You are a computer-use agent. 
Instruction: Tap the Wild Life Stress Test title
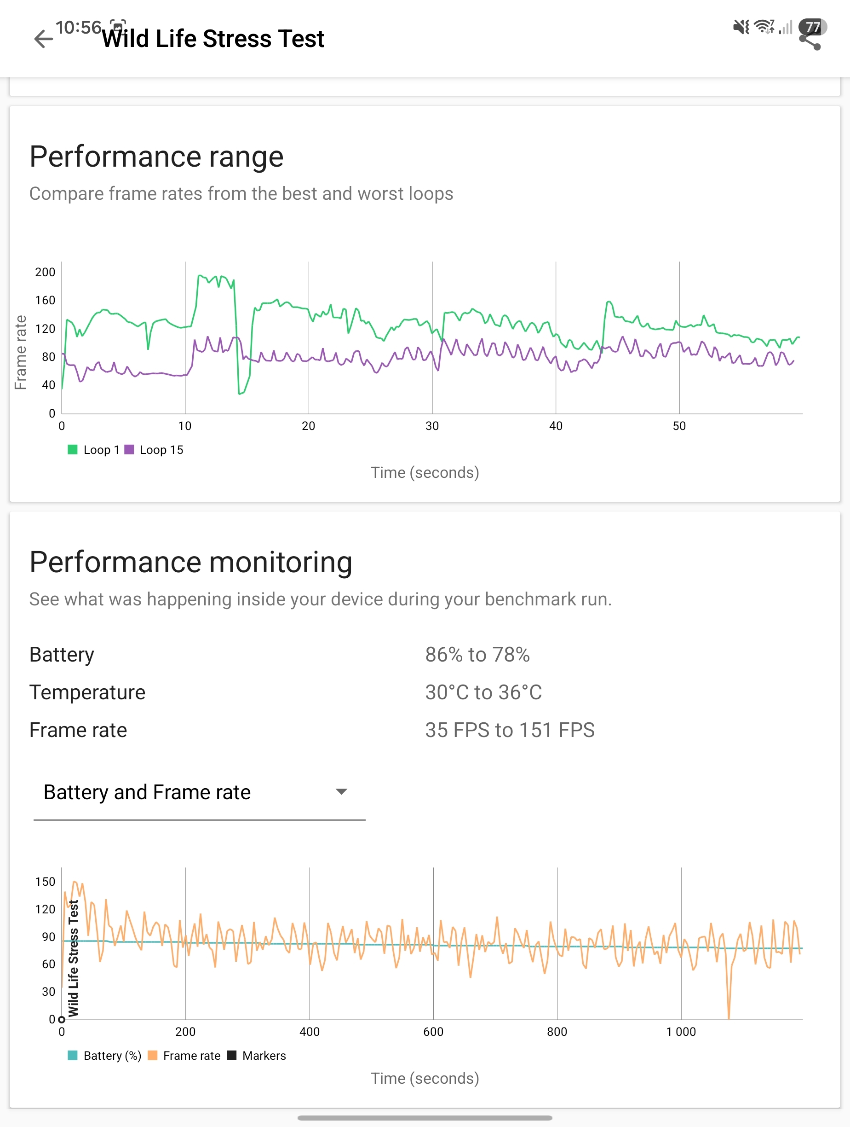tap(213, 39)
